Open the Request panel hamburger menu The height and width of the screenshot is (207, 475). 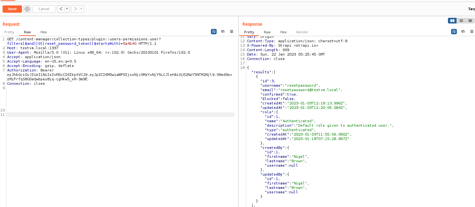click(x=232, y=31)
